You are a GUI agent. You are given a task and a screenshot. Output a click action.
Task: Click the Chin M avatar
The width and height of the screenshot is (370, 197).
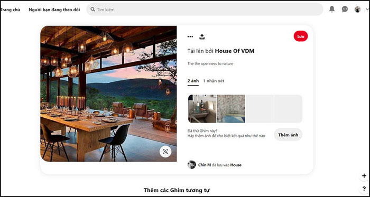[x=191, y=164]
